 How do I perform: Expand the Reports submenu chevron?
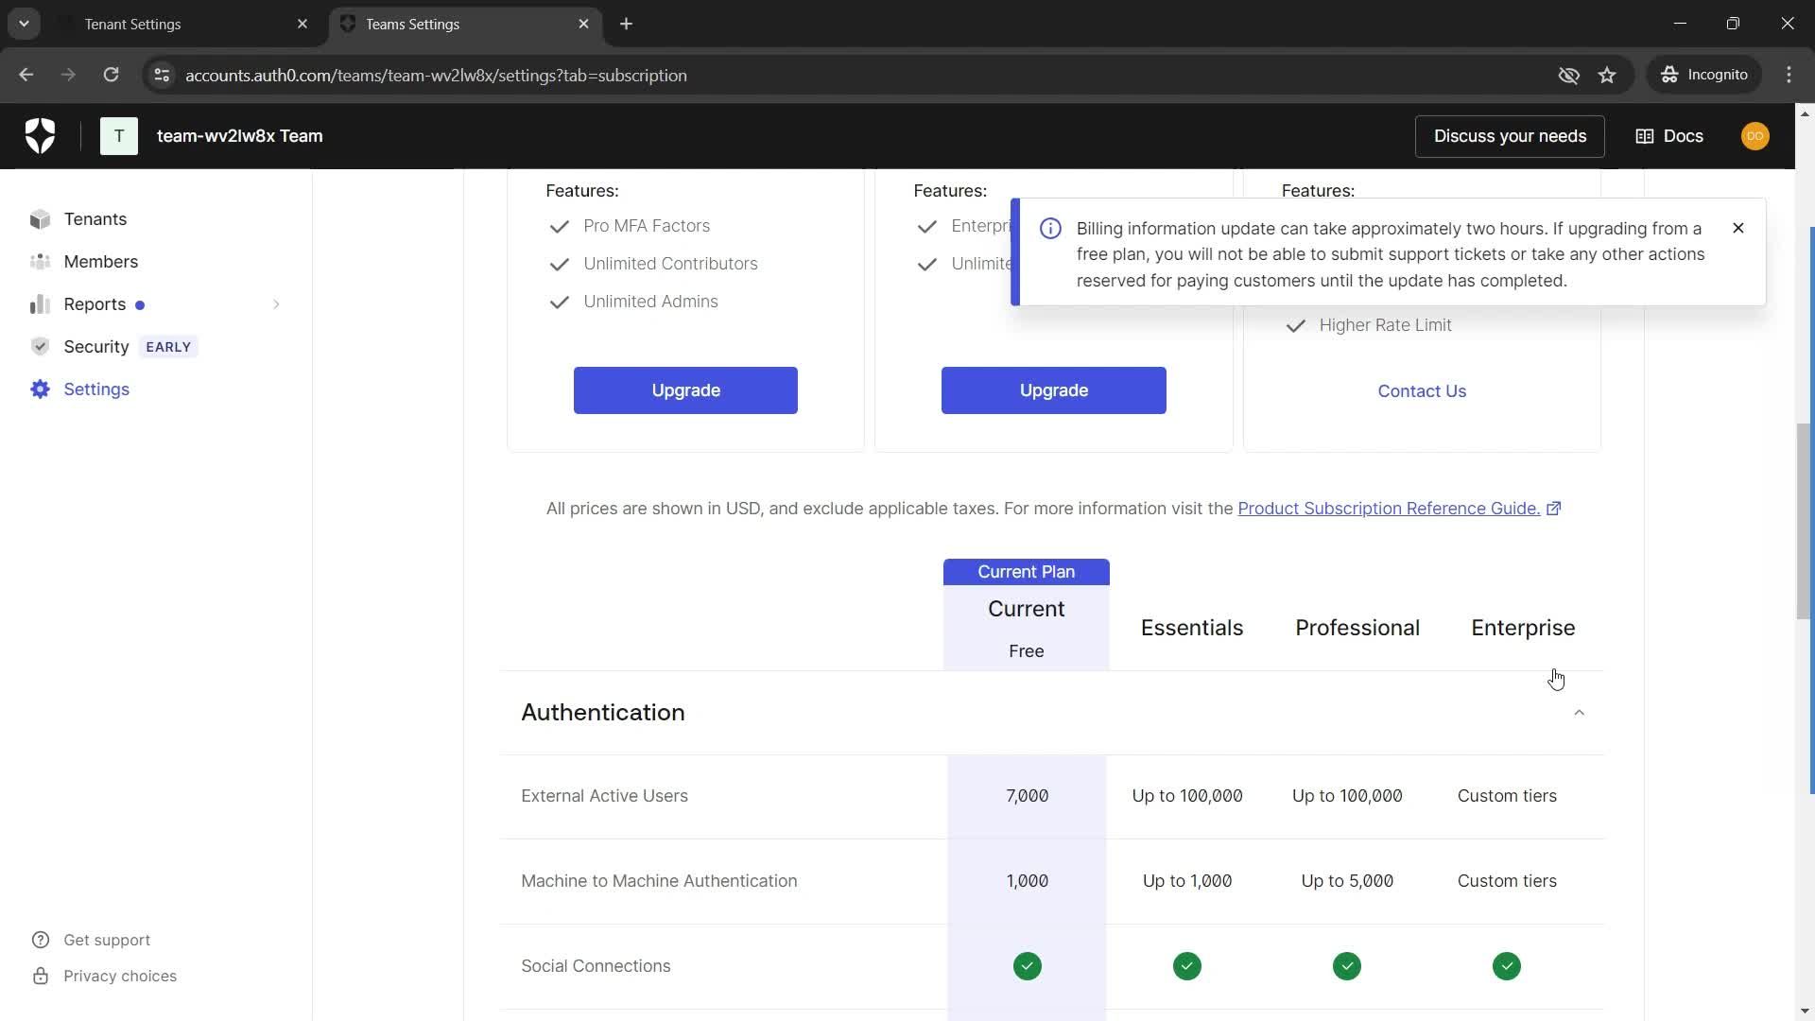pos(276,304)
